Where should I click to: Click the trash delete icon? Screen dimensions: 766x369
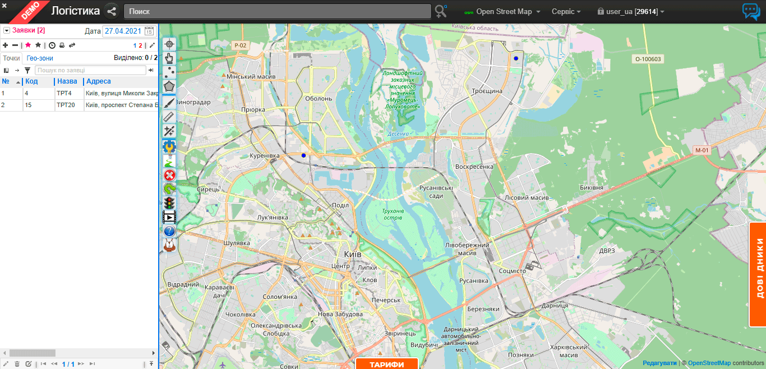pos(17,364)
